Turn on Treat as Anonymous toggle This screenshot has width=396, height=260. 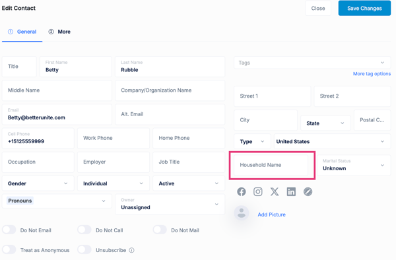[x=9, y=249]
